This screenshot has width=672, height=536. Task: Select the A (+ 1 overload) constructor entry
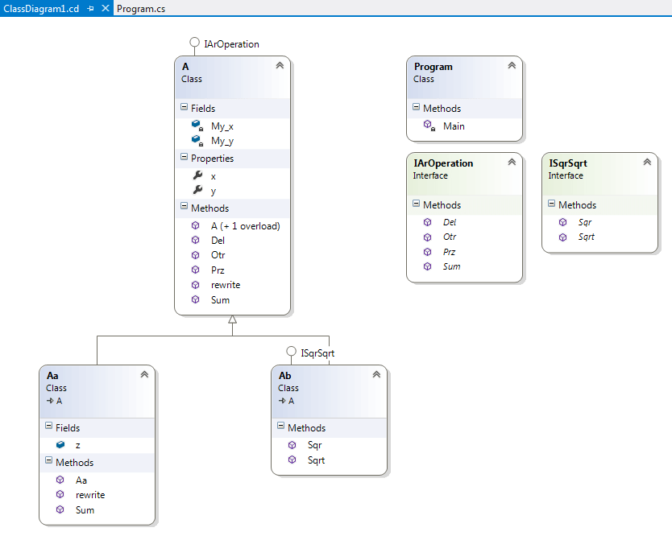tap(246, 226)
